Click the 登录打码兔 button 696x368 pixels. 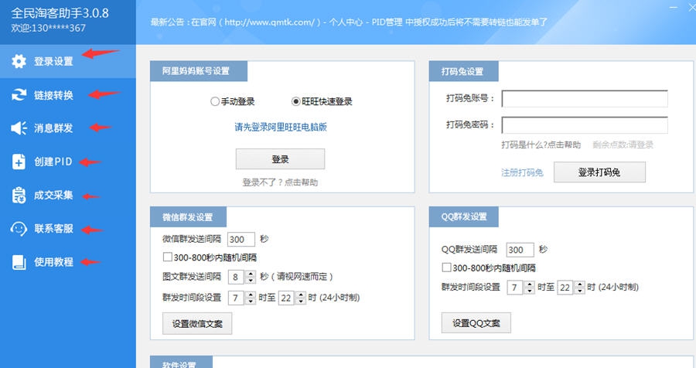599,172
